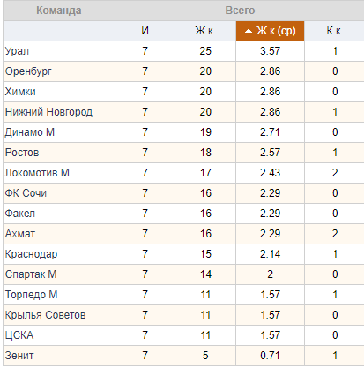
Task: Click the Зенит team name
Action: pyautogui.click(x=19, y=356)
